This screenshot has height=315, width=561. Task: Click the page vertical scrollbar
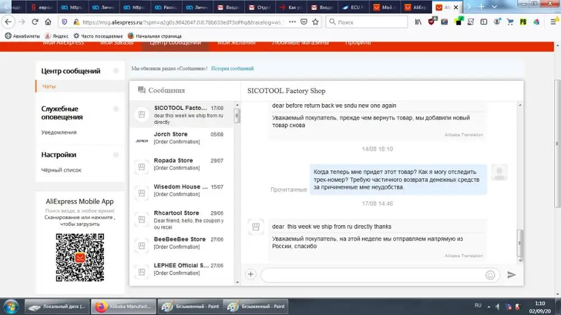(x=557, y=143)
